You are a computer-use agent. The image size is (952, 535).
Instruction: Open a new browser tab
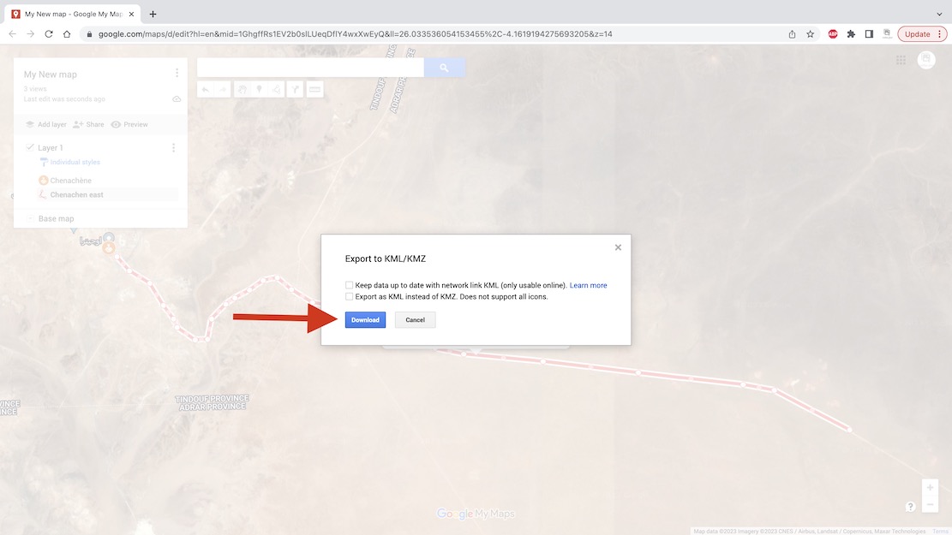pyautogui.click(x=153, y=14)
